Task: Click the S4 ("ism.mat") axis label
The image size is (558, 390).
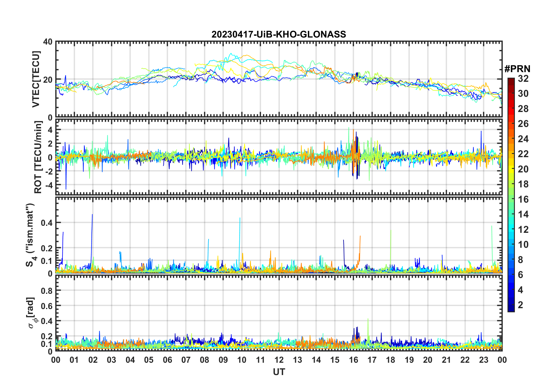Action: pos(31,235)
